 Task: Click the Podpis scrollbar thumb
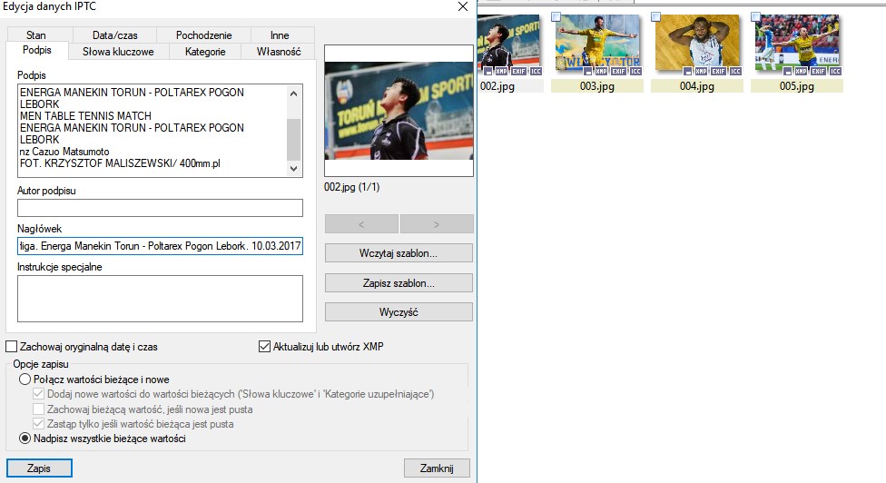pos(293,140)
